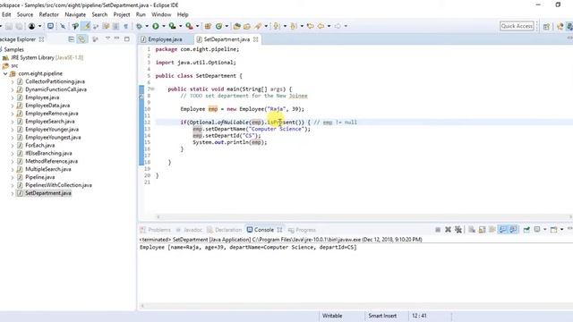Create a New Java Package icon
This screenshot has height=322, width=573.
point(208,26)
